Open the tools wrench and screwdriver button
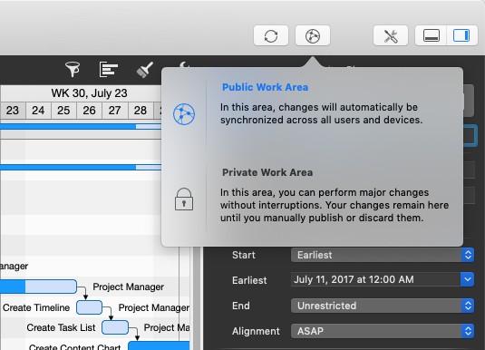485x350 pixels. 391,35
